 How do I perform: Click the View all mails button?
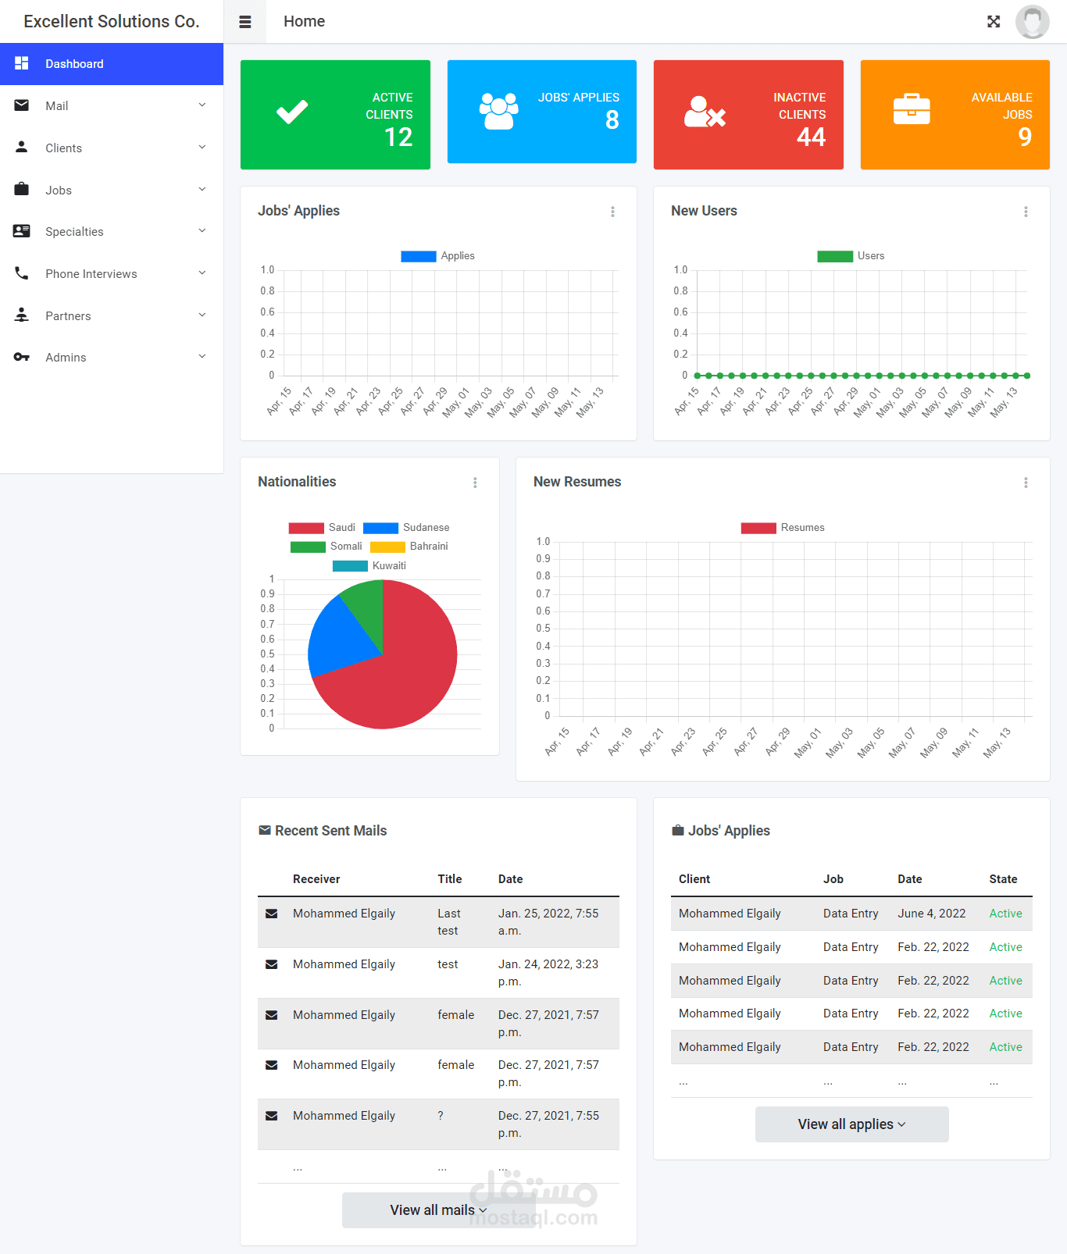[438, 1210]
